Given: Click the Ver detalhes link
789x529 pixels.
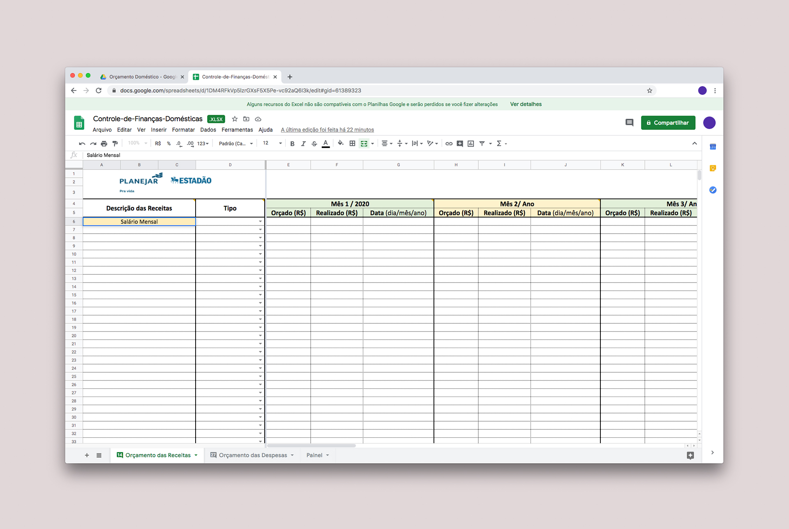Looking at the screenshot, I should click(526, 104).
